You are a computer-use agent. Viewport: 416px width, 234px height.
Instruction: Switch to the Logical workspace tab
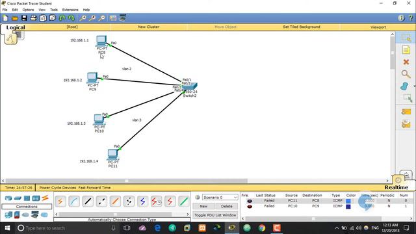(16, 27)
